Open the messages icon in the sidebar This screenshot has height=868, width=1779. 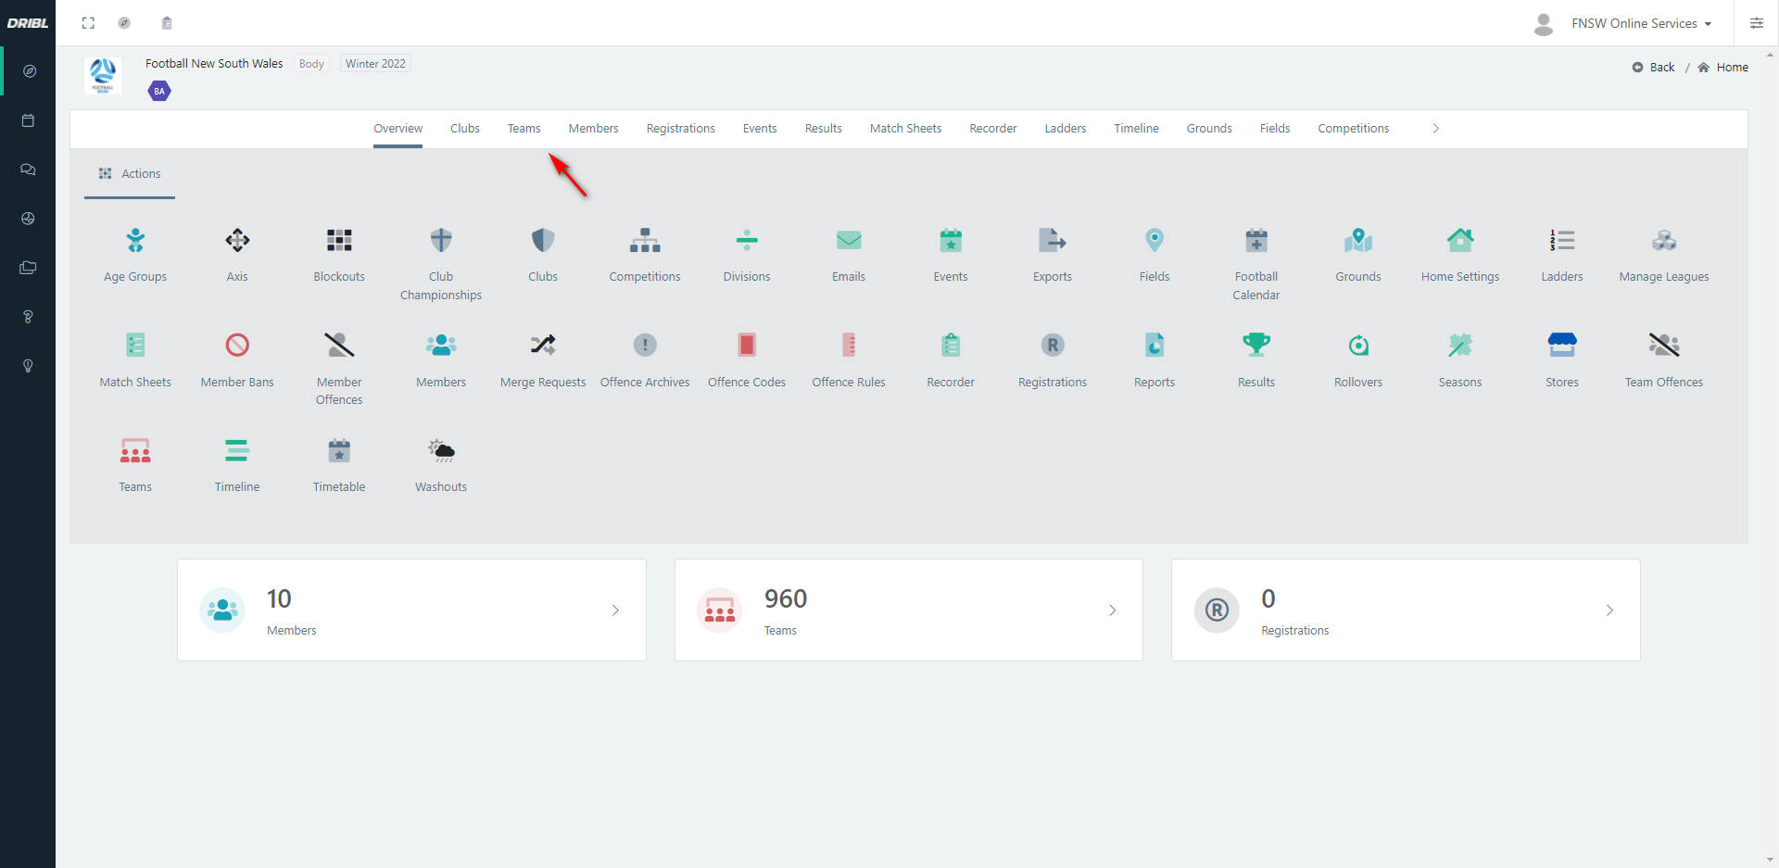coord(28,170)
